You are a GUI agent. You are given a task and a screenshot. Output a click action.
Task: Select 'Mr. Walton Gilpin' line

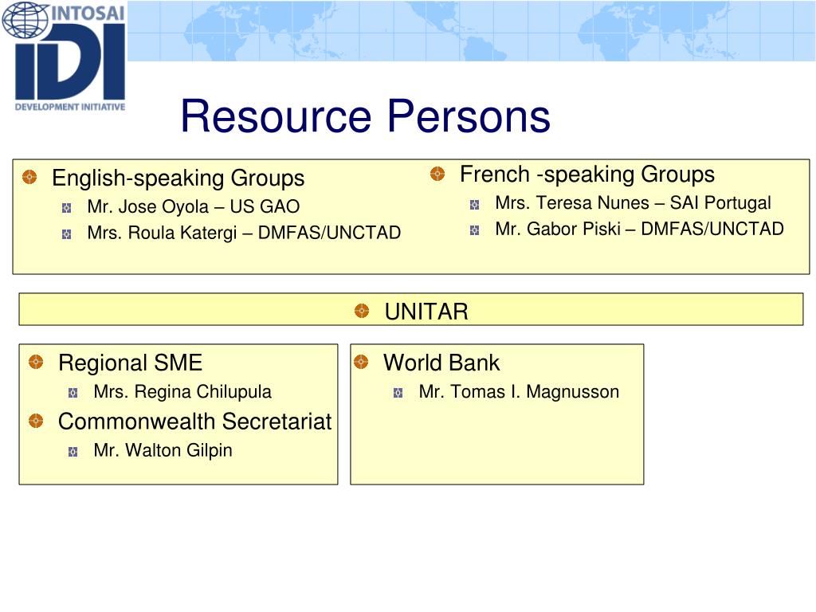click(x=163, y=451)
